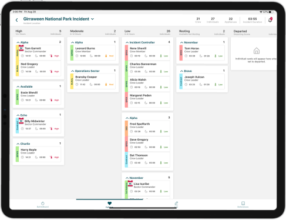Select the Resting column header
Image resolution: width=286 pixels, height=220 pixels.
[x=202, y=32]
